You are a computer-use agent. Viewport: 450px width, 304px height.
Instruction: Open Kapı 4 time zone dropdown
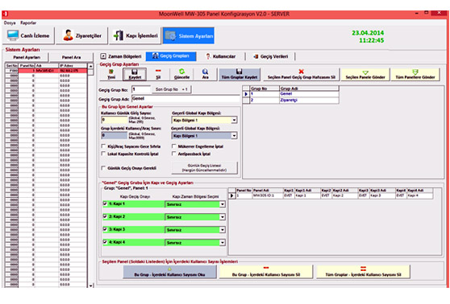coord(223,243)
